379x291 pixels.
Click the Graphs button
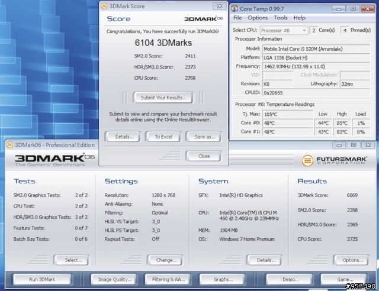[223, 279]
